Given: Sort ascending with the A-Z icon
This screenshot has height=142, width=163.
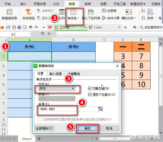Looking at the screenshot, I should pyautogui.click(x=143, y=11).
